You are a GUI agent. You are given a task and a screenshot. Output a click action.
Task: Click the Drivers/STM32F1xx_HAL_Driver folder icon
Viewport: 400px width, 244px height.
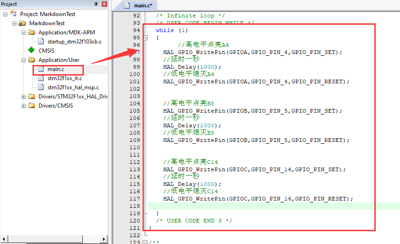coord(32,97)
